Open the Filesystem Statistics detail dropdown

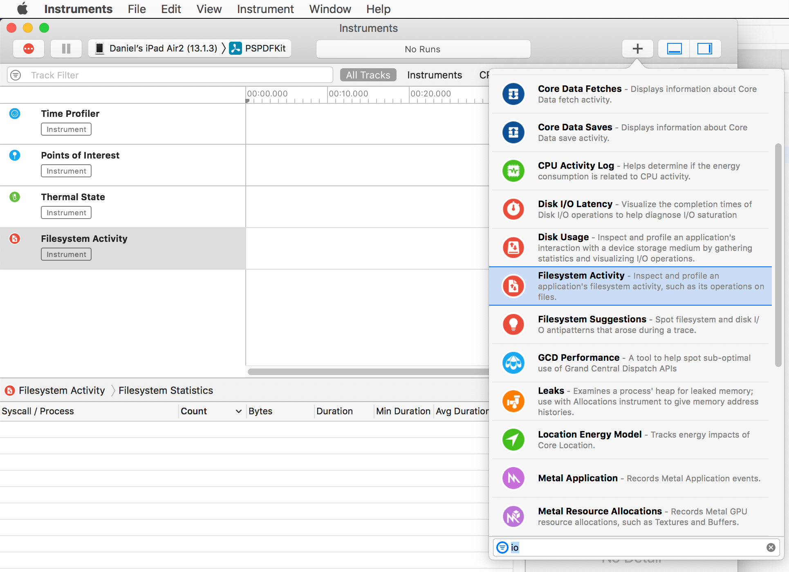tap(166, 391)
